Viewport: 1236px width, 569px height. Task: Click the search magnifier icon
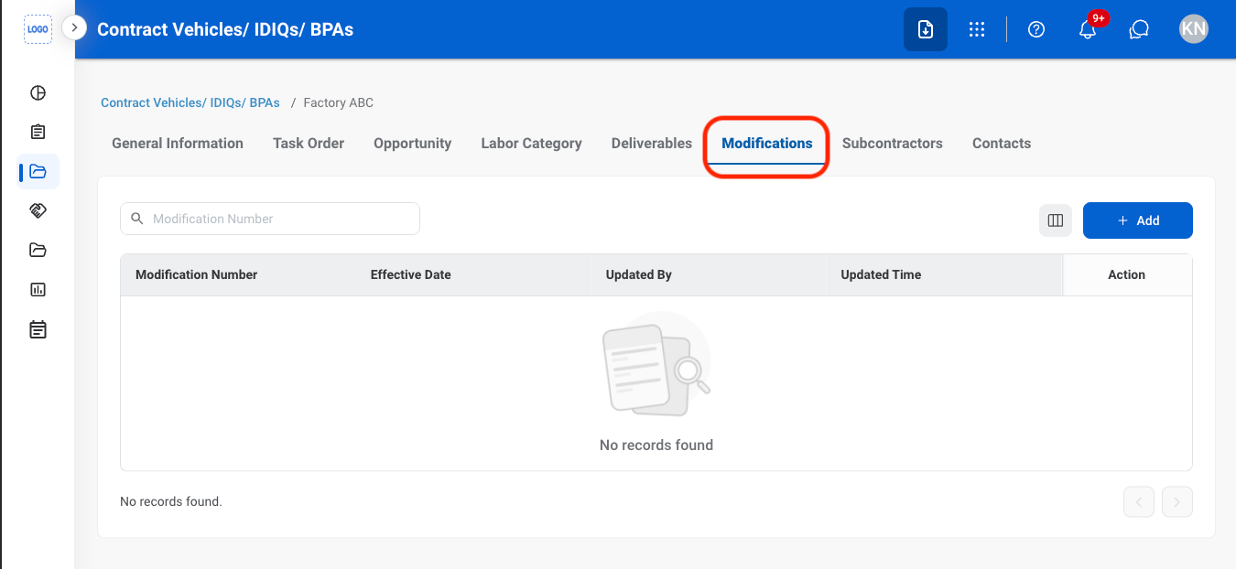[137, 219]
